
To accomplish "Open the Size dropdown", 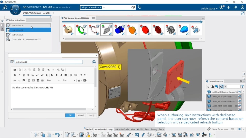I will click(x=69, y=80).
